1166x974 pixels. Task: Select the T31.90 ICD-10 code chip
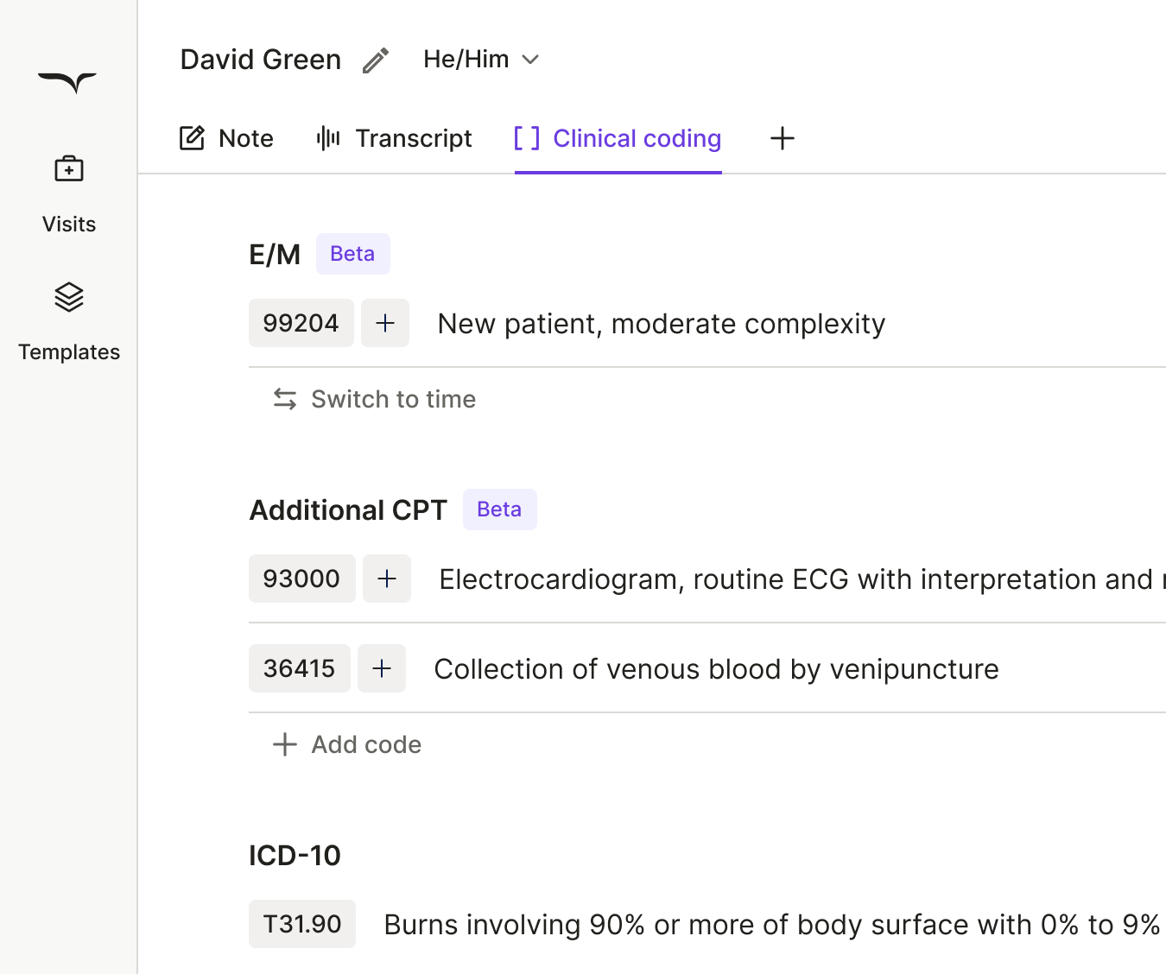tap(302, 924)
